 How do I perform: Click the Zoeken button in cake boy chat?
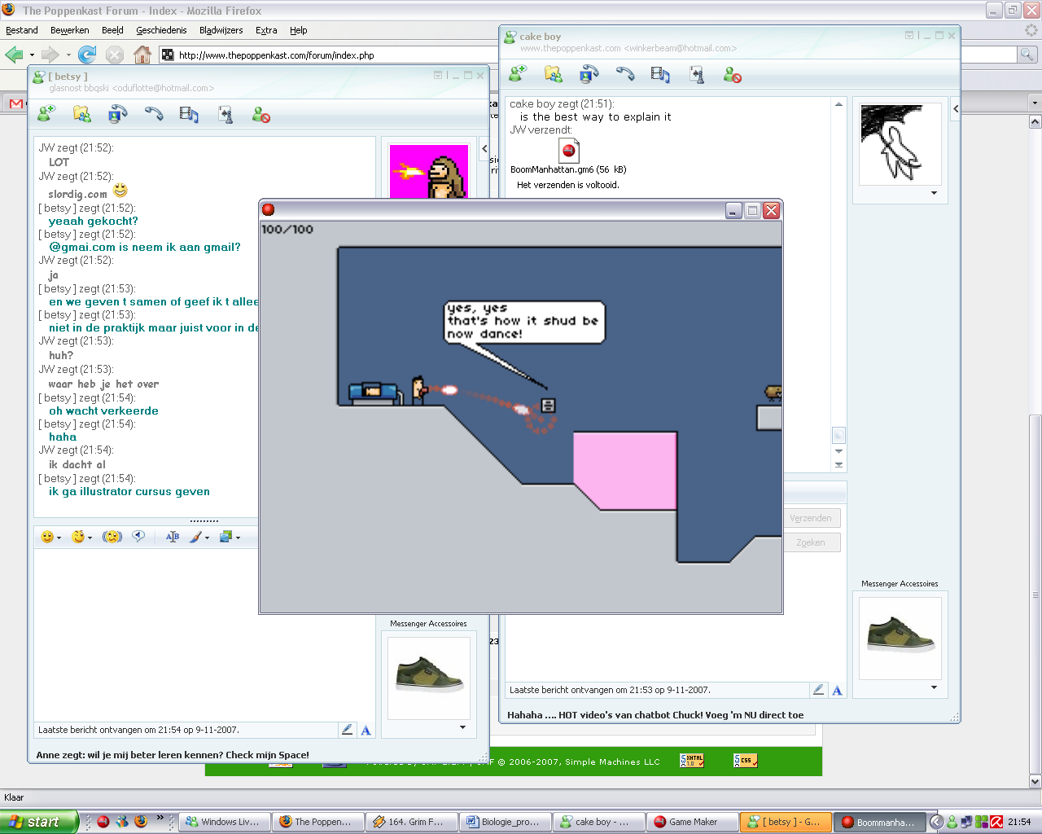pyautogui.click(x=811, y=542)
